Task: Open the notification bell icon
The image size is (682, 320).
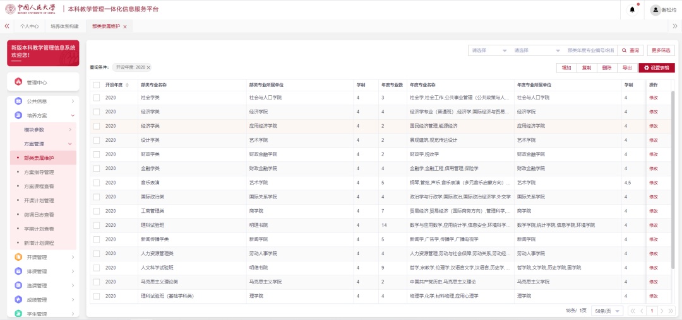Action: (x=632, y=9)
